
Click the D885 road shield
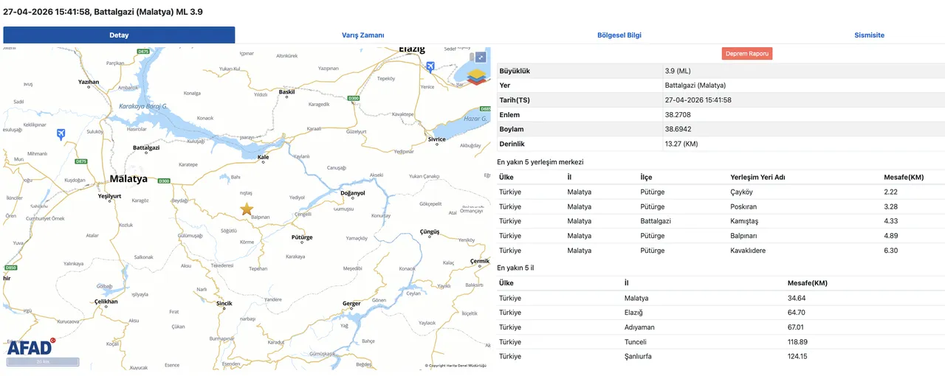(485, 108)
